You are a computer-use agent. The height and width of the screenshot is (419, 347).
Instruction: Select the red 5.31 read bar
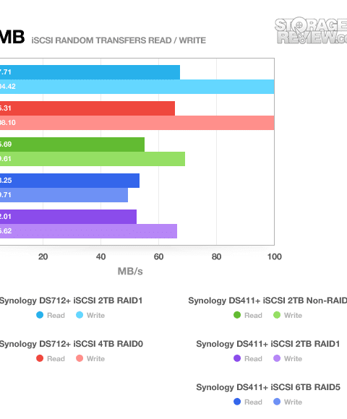click(87, 108)
